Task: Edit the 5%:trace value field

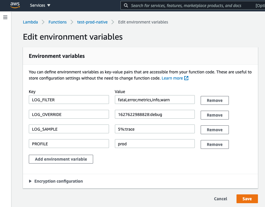Action: pos(155,129)
